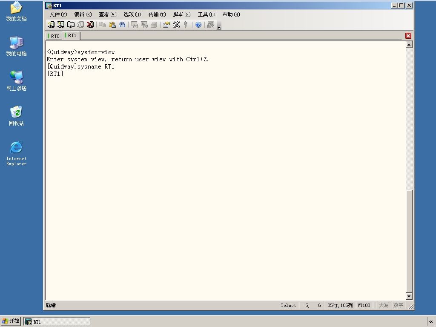Image resolution: width=436 pixels, height=327 pixels.
Task: Click the status bar resize grip
Action: pyautogui.click(x=411, y=307)
